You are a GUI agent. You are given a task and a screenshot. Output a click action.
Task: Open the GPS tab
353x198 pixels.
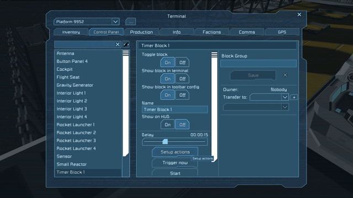pyautogui.click(x=282, y=32)
